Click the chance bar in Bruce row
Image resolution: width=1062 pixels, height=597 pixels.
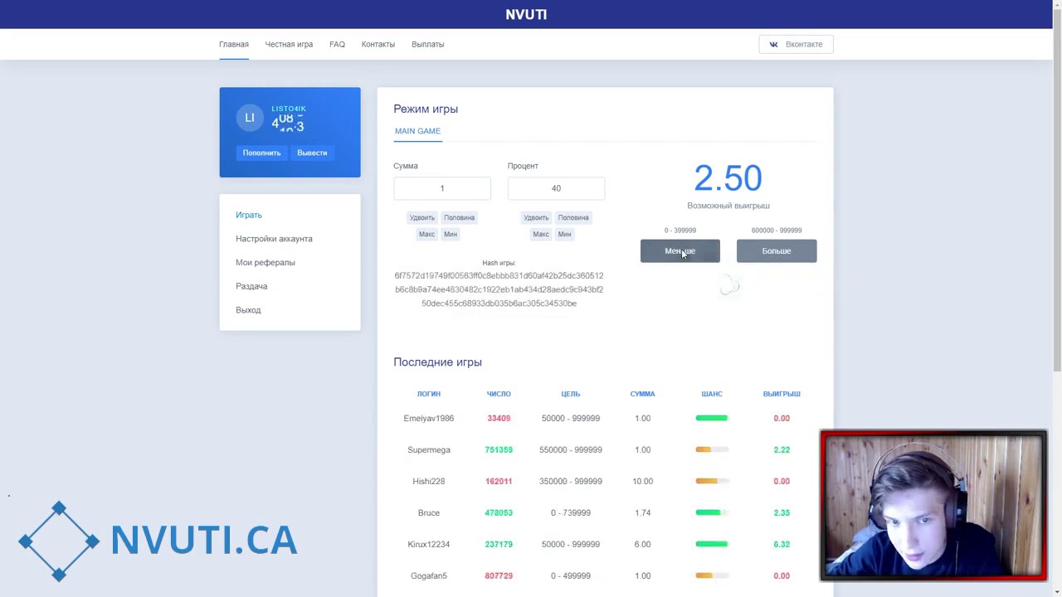712,513
